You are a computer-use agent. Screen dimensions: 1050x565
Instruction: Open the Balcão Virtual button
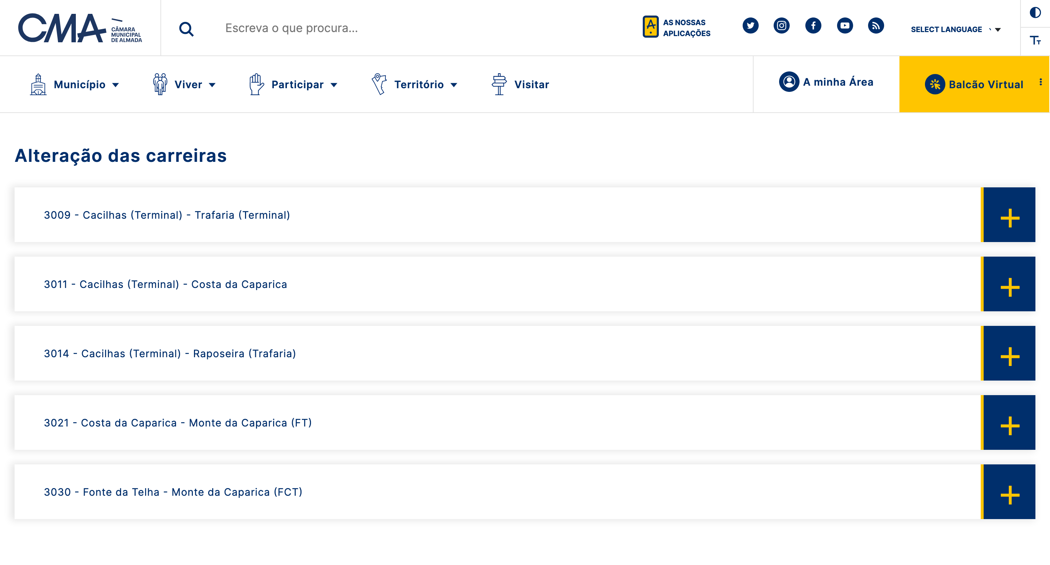click(x=974, y=84)
